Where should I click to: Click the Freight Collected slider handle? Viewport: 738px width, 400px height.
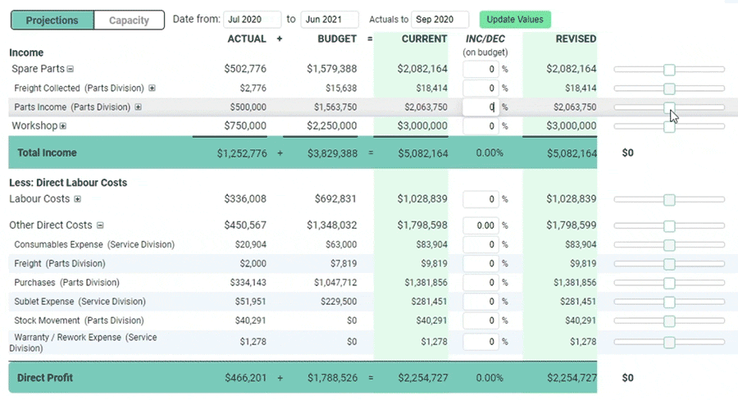pyautogui.click(x=669, y=89)
